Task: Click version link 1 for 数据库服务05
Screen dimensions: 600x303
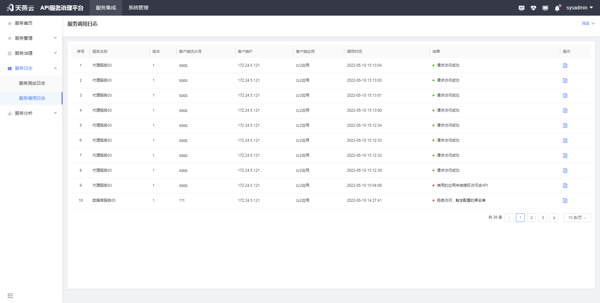Action: click(153, 200)
